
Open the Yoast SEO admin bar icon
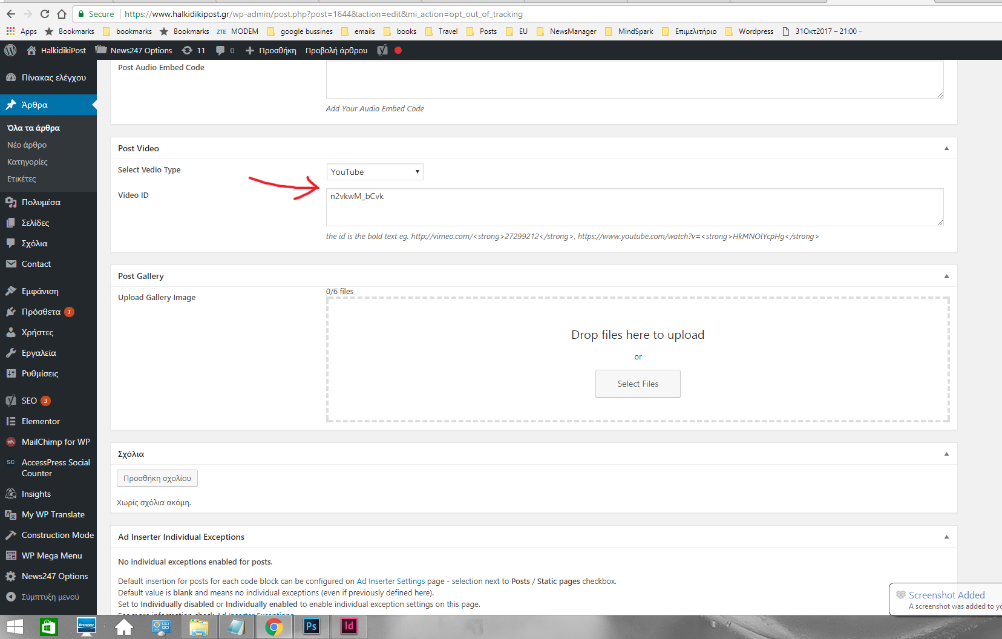[382, 50]
